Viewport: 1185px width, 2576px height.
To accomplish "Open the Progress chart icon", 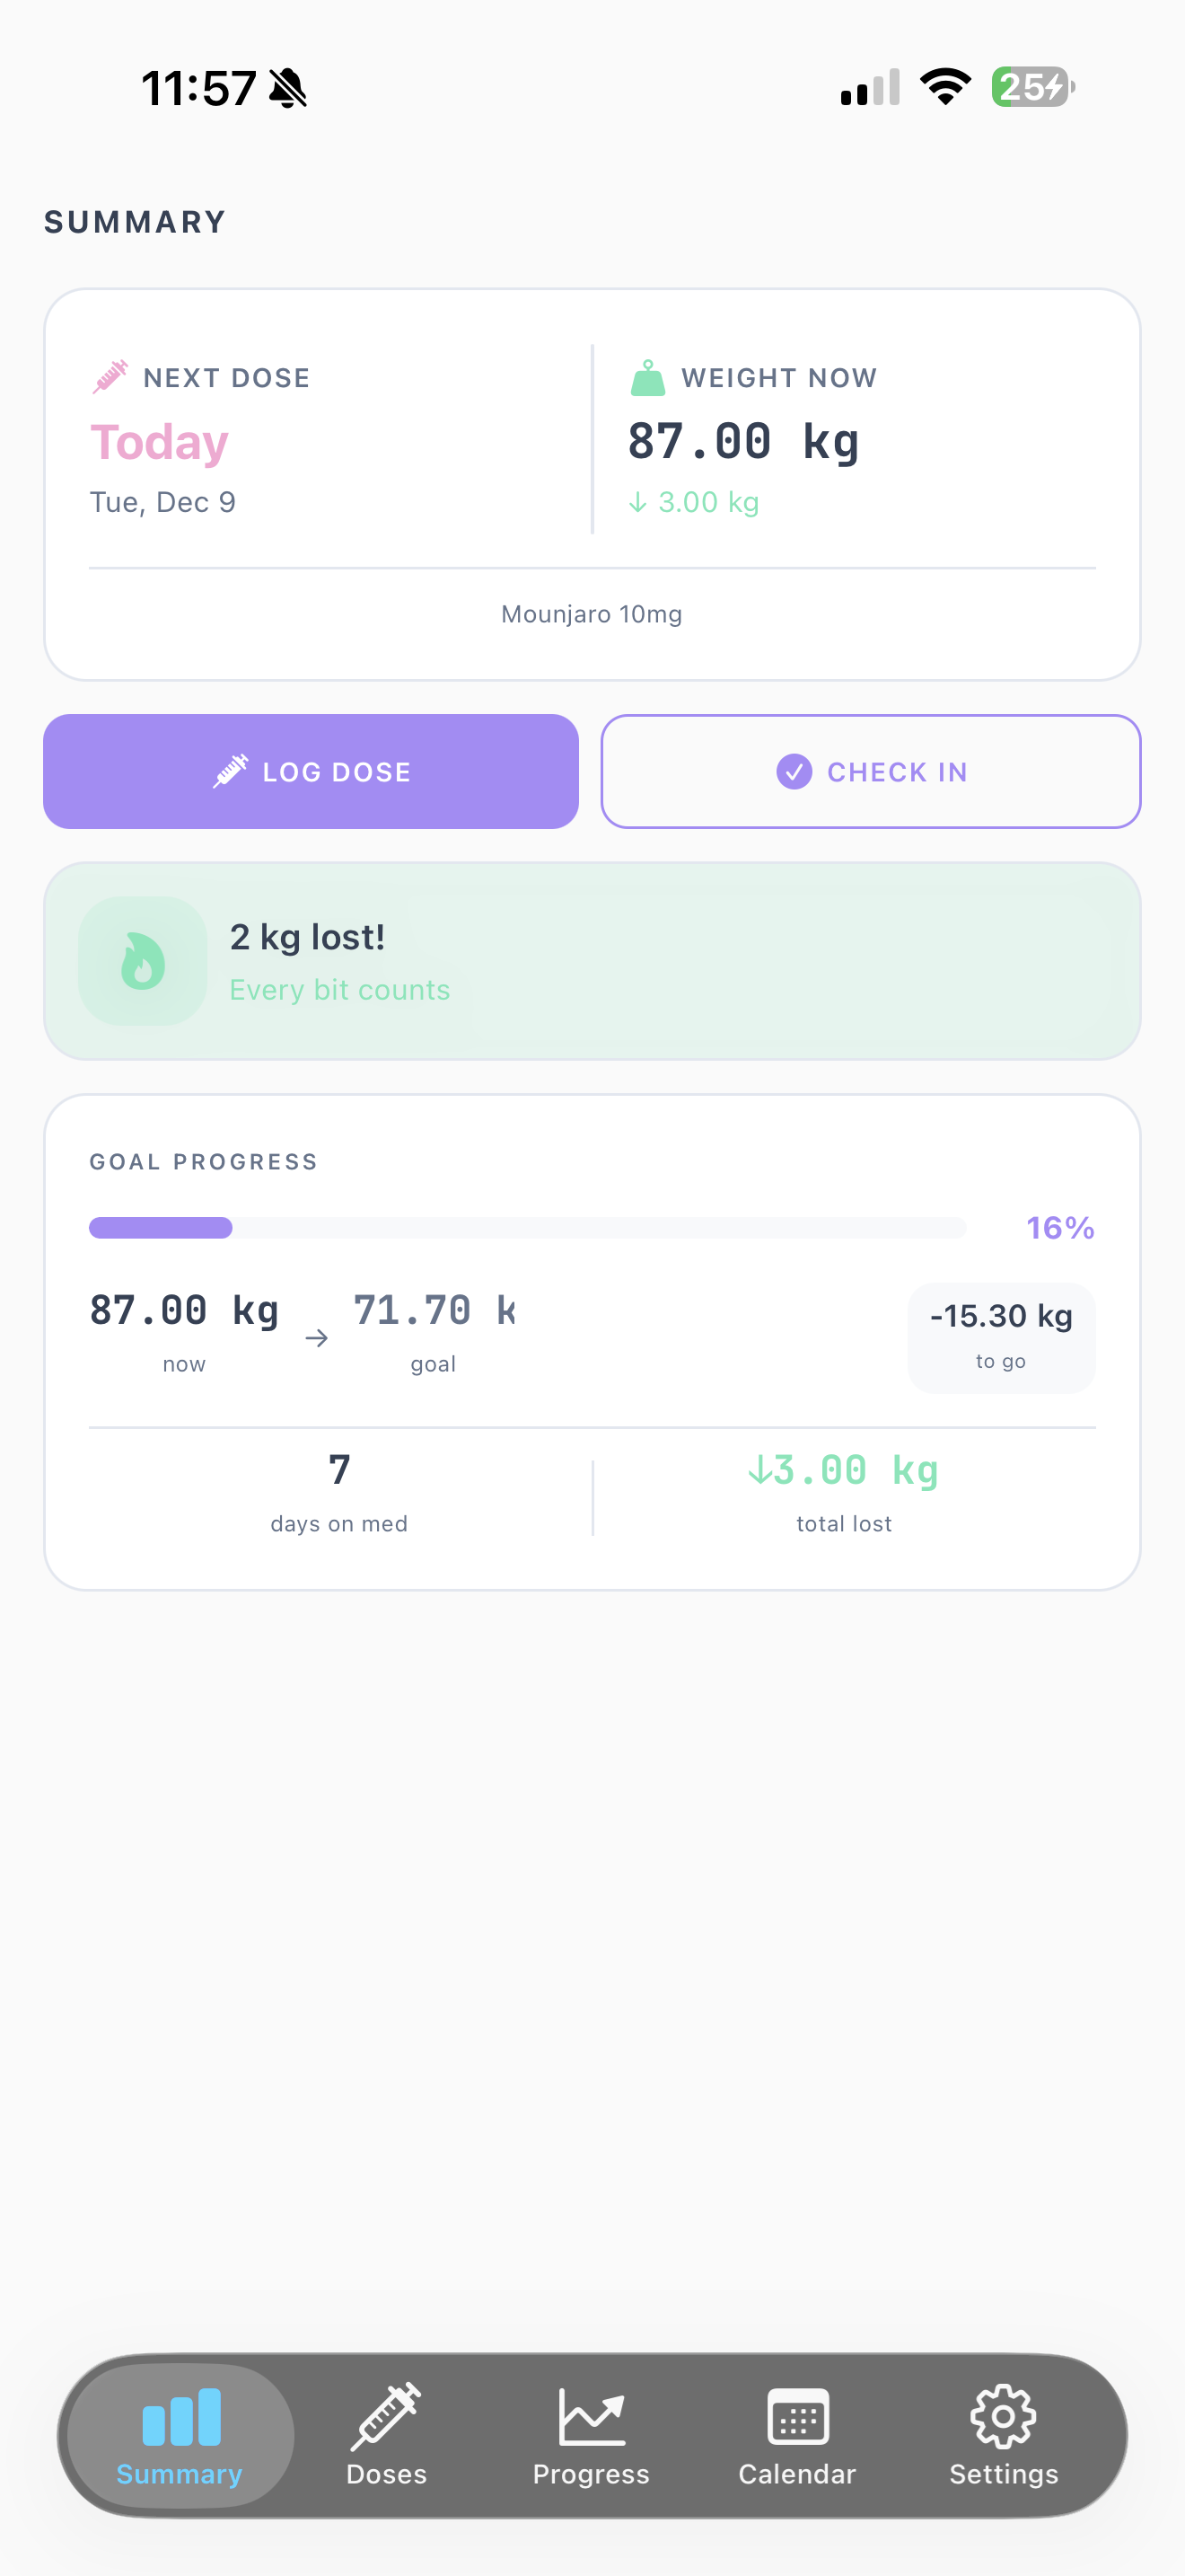I will point(591,2417).
